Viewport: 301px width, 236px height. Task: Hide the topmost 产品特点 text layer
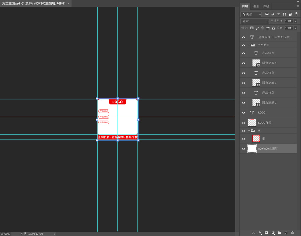[x=243, y=53]
